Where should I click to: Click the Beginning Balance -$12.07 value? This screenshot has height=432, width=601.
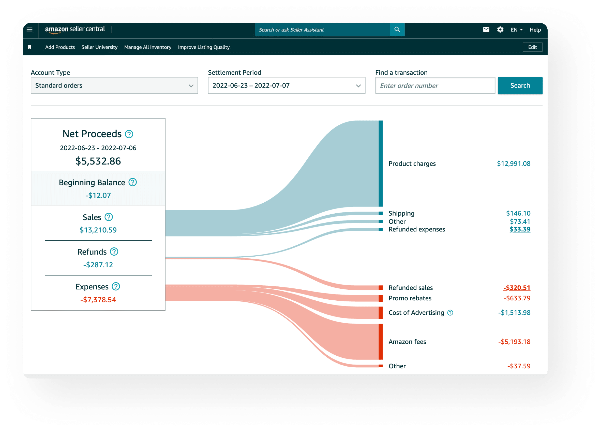coord(98,195)
